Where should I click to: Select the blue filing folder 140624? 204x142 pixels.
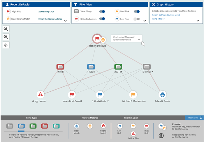(x=91, y=67)
